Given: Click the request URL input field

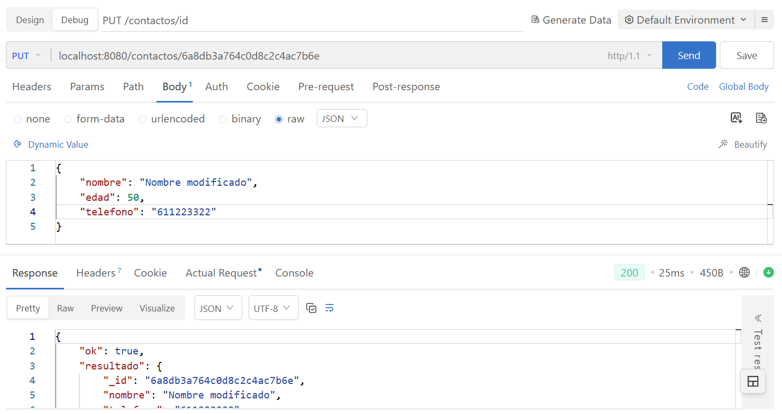Looking at the screenshot, I should (x=328, y=55).
